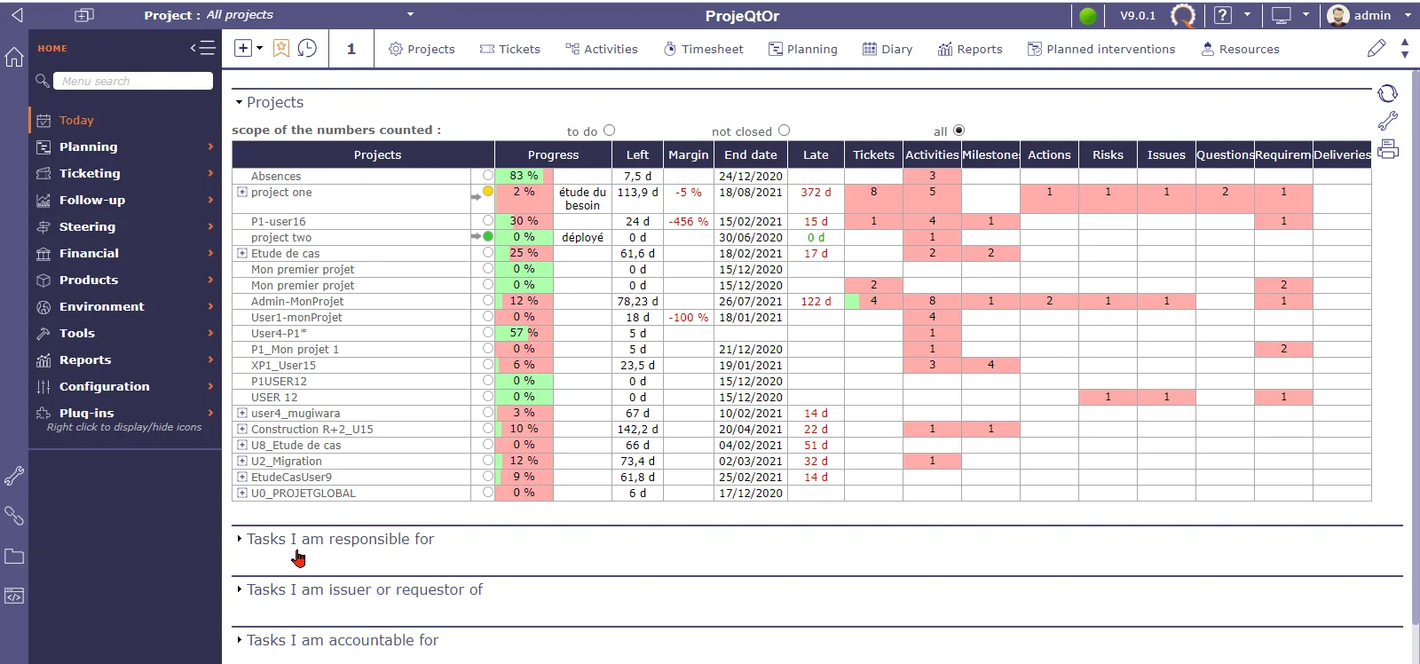This screenshot has width=1420, height=664.
Task: Click the Home house icon
Action: click(x=14, y=57)
